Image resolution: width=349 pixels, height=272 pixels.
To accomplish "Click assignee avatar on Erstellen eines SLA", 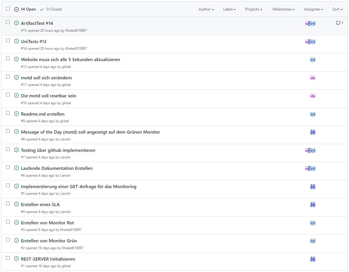I will coord(313,205).
